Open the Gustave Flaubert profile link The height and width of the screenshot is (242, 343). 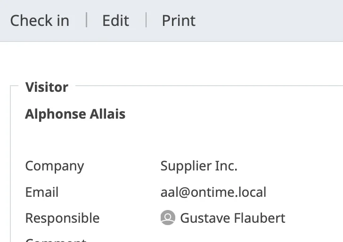pyautogui.click(x=233, y=218)
